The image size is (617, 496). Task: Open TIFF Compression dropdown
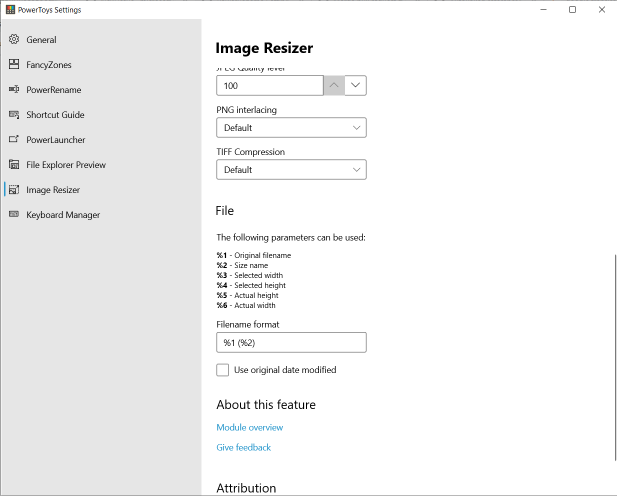pyautogui.click(x=291, y=169)
